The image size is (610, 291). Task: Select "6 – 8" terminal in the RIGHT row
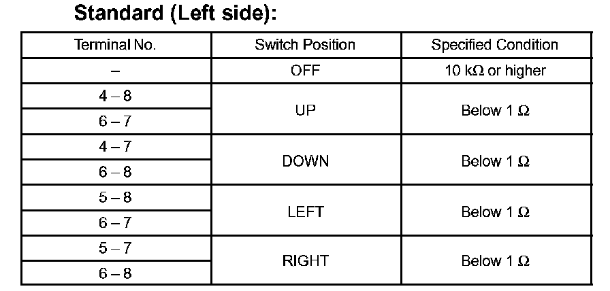point(115,273)
